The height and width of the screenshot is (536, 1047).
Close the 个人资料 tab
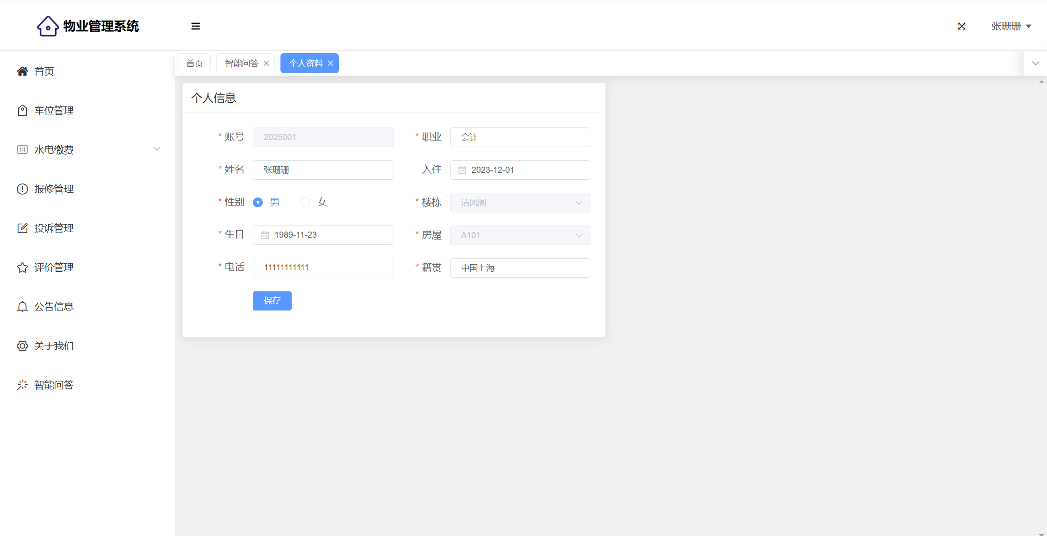[x=330, y=63]
